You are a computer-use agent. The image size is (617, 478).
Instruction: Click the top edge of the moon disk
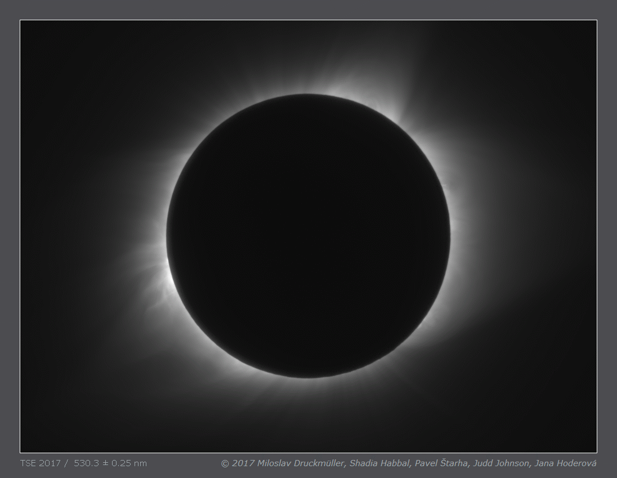point(308,95)
